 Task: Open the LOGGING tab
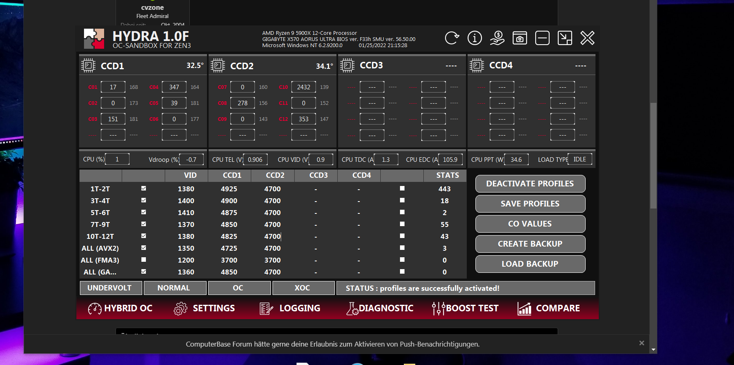point(290,308)
